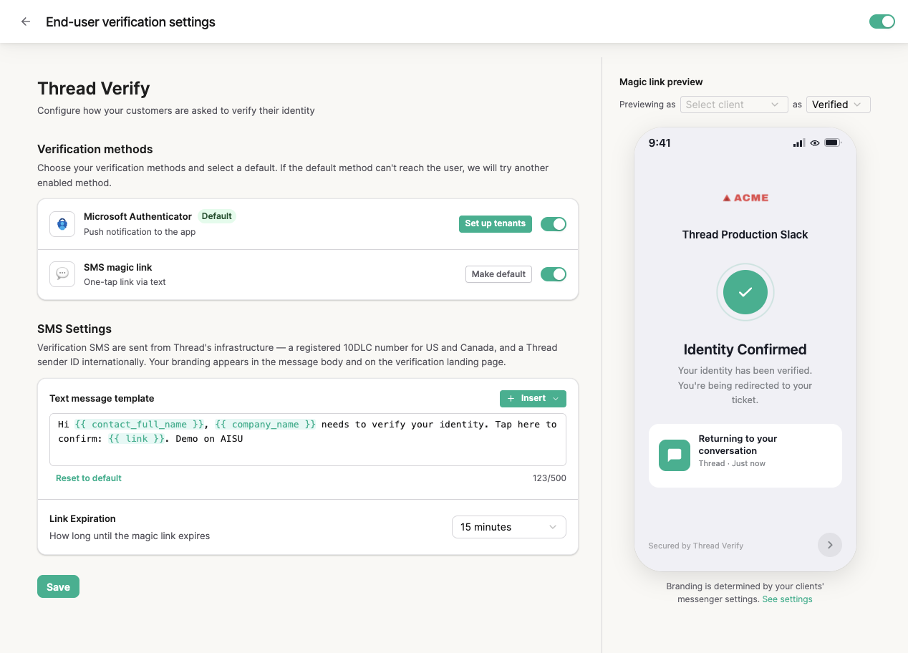Toggle end-user verification master switch

(882, 21)
